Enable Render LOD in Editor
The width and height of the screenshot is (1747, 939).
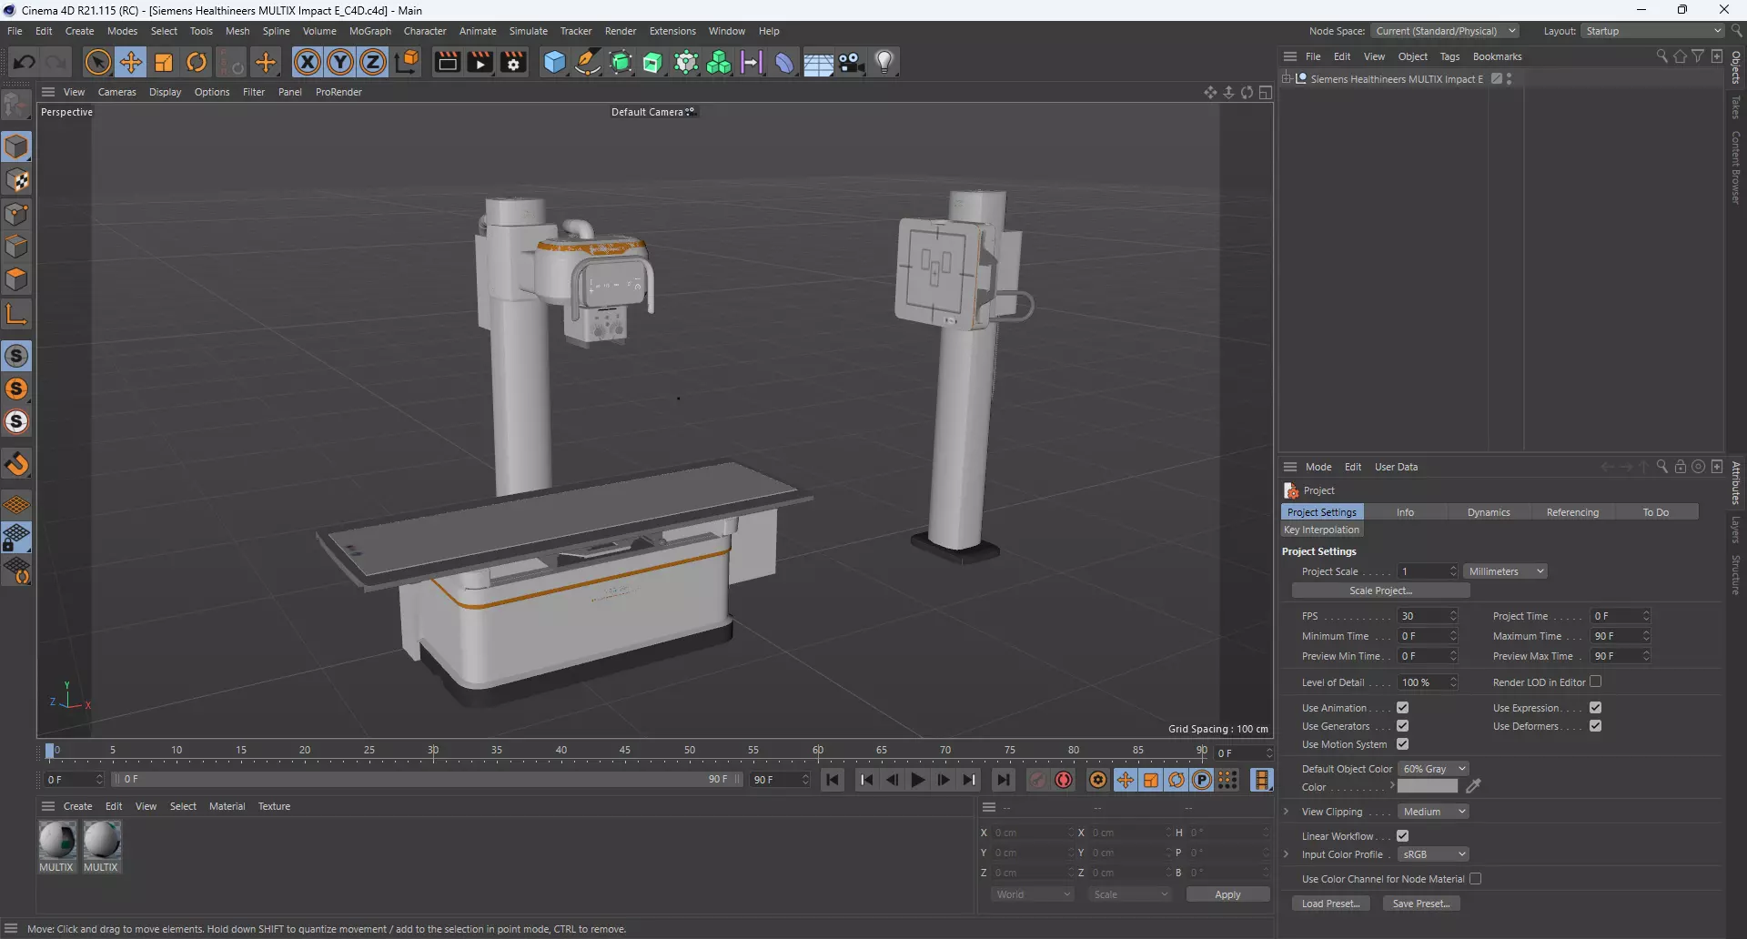click(x=1595, y=682)
